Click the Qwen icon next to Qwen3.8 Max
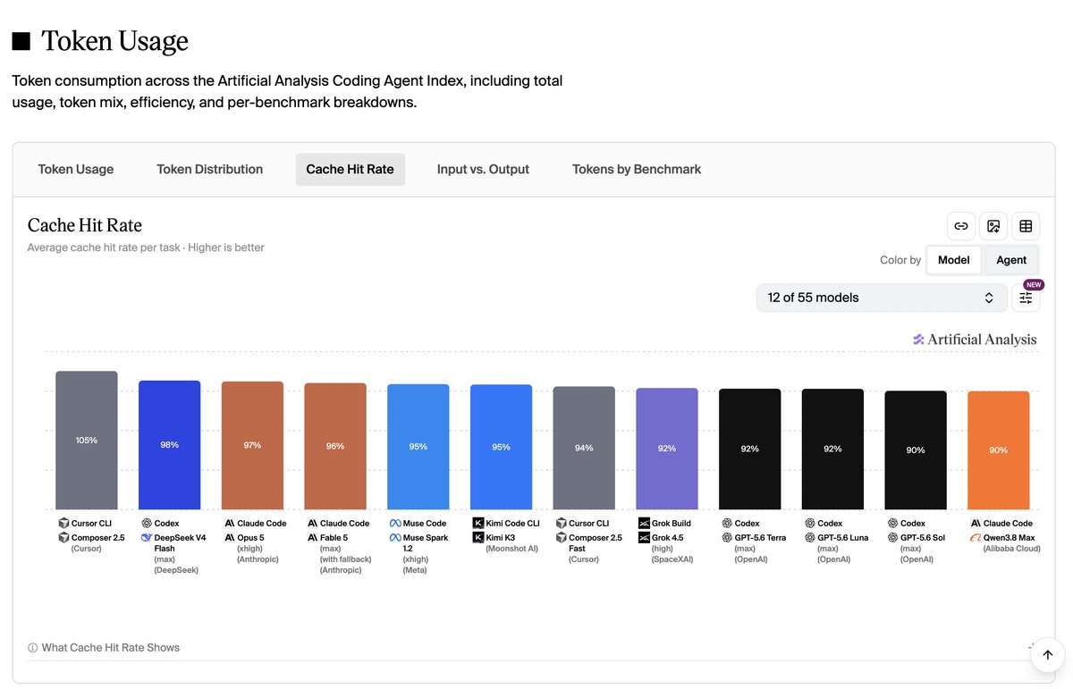1073x689 pixels. (x=976, y=538)
